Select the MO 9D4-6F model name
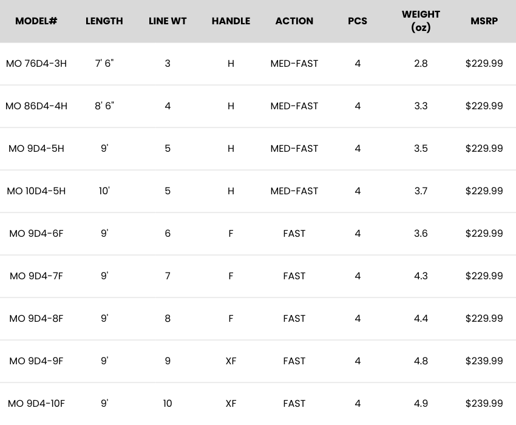The width and height of the screenshot is (516, 425). pos(36,233)
